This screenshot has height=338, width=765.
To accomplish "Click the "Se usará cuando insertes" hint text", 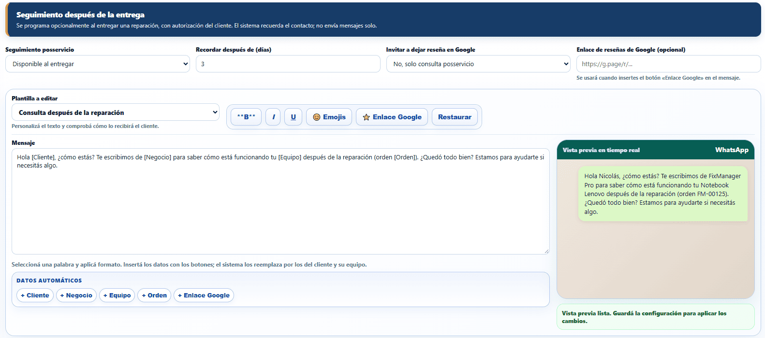I will (658, 78).
